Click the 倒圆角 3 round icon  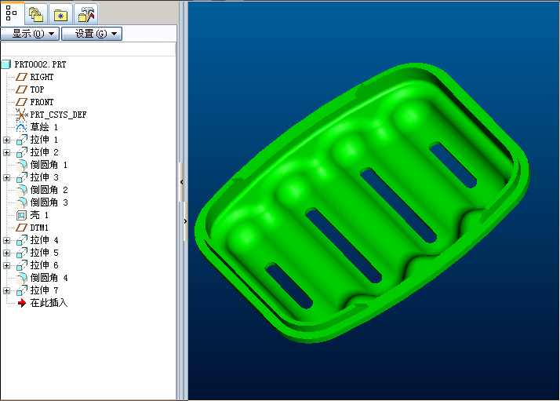point(22,202)
